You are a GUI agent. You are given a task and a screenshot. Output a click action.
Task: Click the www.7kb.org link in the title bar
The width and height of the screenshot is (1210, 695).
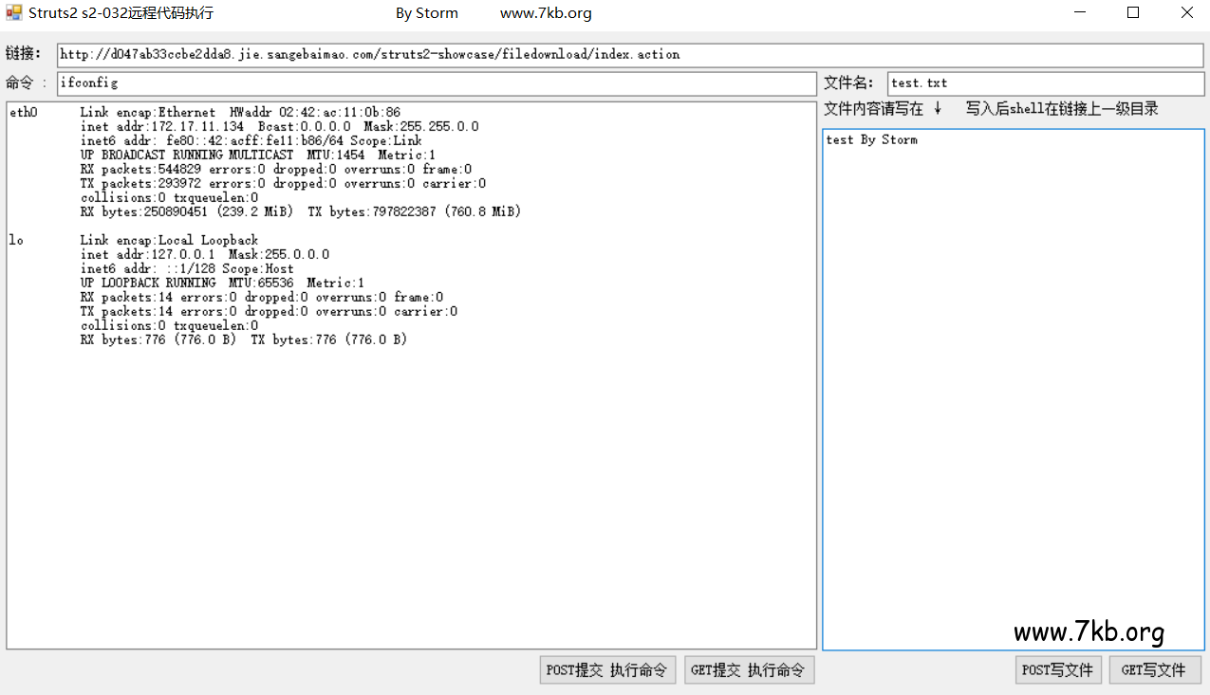[x=546, y=12]
